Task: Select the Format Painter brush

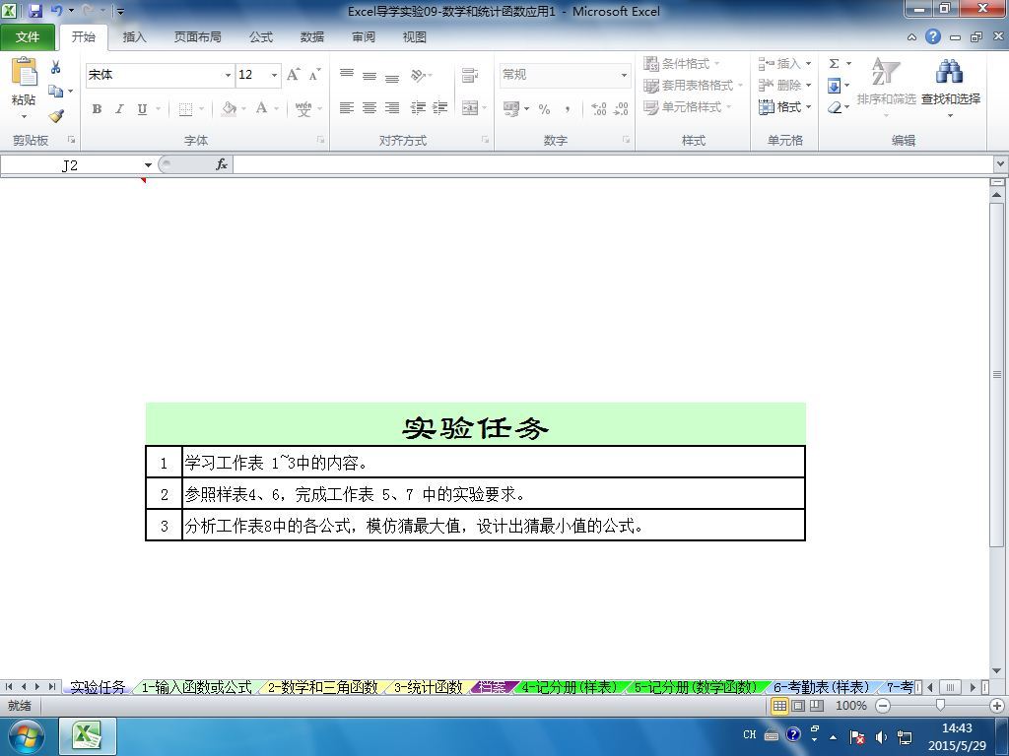Action: pyautogui.click(x=56, y=116)
